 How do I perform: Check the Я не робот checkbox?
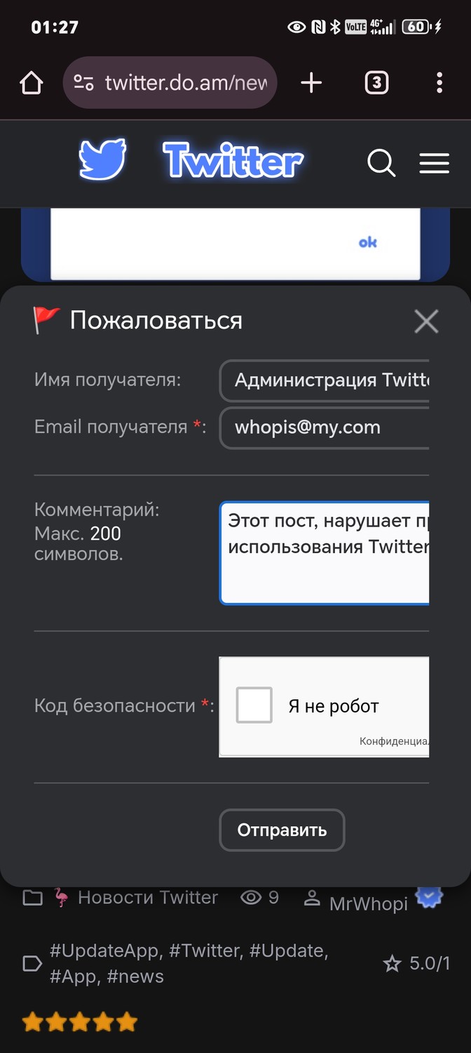(254, 706)
